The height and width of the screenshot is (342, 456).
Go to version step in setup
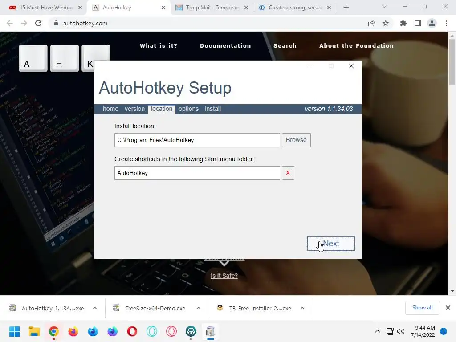point(134,109)
